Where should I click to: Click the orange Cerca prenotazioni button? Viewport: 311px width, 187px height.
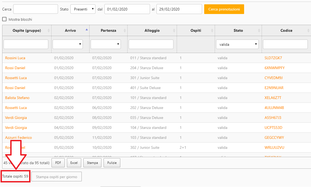224,9
